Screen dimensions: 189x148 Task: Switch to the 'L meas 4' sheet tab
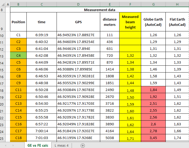(62, 145)
